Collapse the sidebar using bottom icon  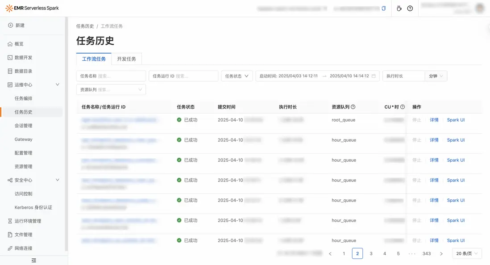point(34,260)
